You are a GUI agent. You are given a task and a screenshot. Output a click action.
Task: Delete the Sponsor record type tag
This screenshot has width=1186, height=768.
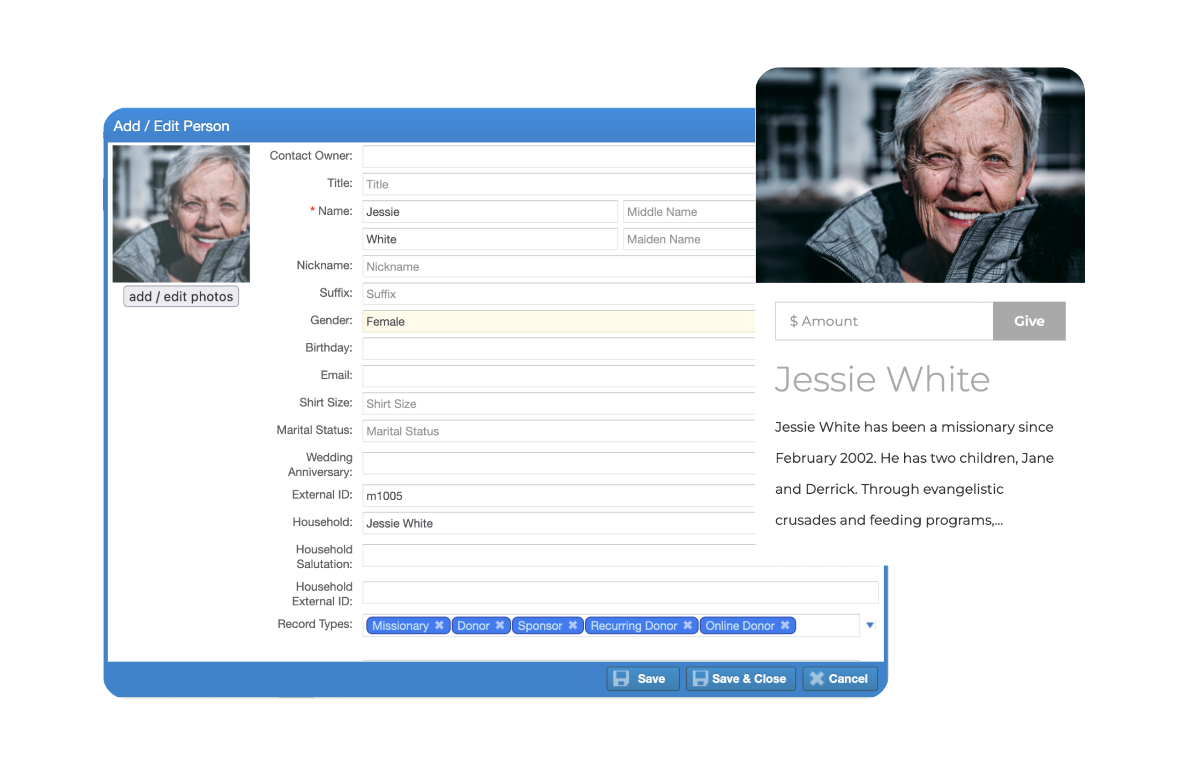[573, 625]
